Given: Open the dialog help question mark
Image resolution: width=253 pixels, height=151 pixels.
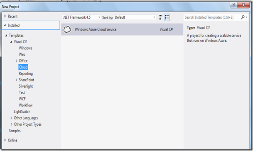Looking at the screenshot, I should pos(233,5).
